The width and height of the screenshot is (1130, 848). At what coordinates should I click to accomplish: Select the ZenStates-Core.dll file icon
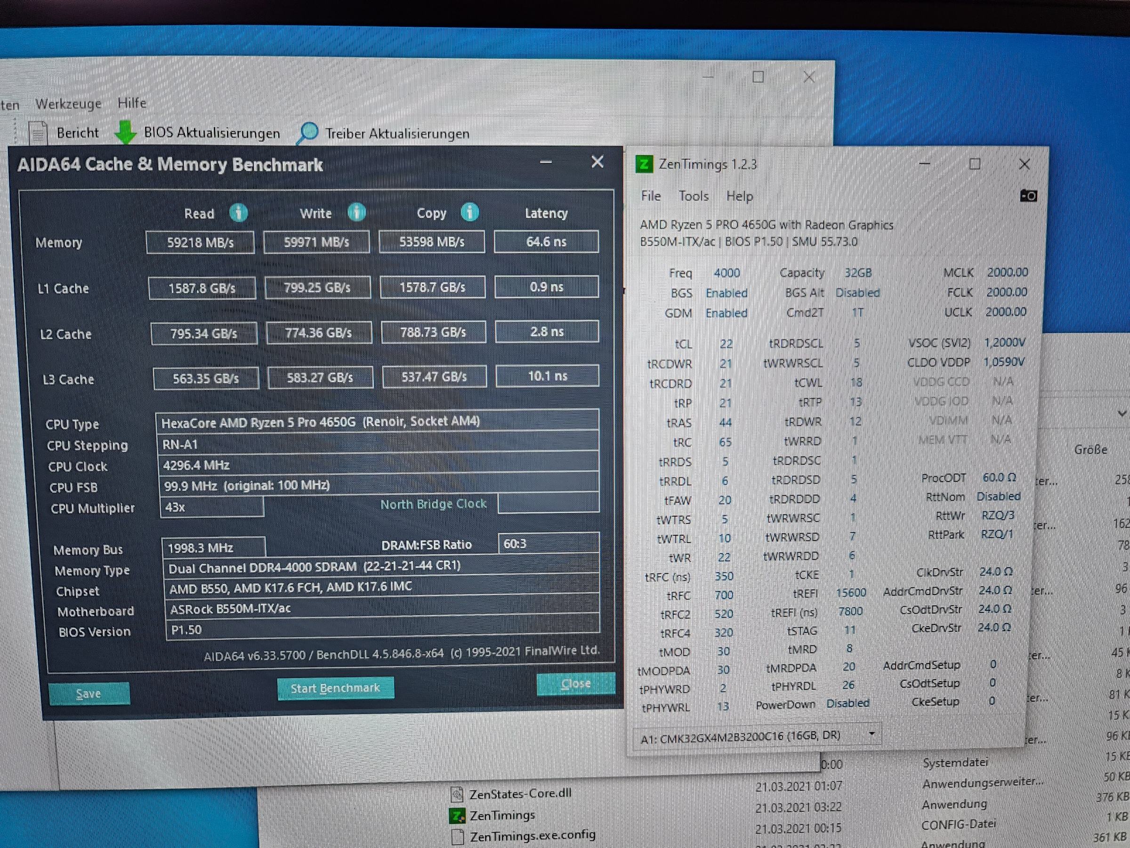coord(457,794)
